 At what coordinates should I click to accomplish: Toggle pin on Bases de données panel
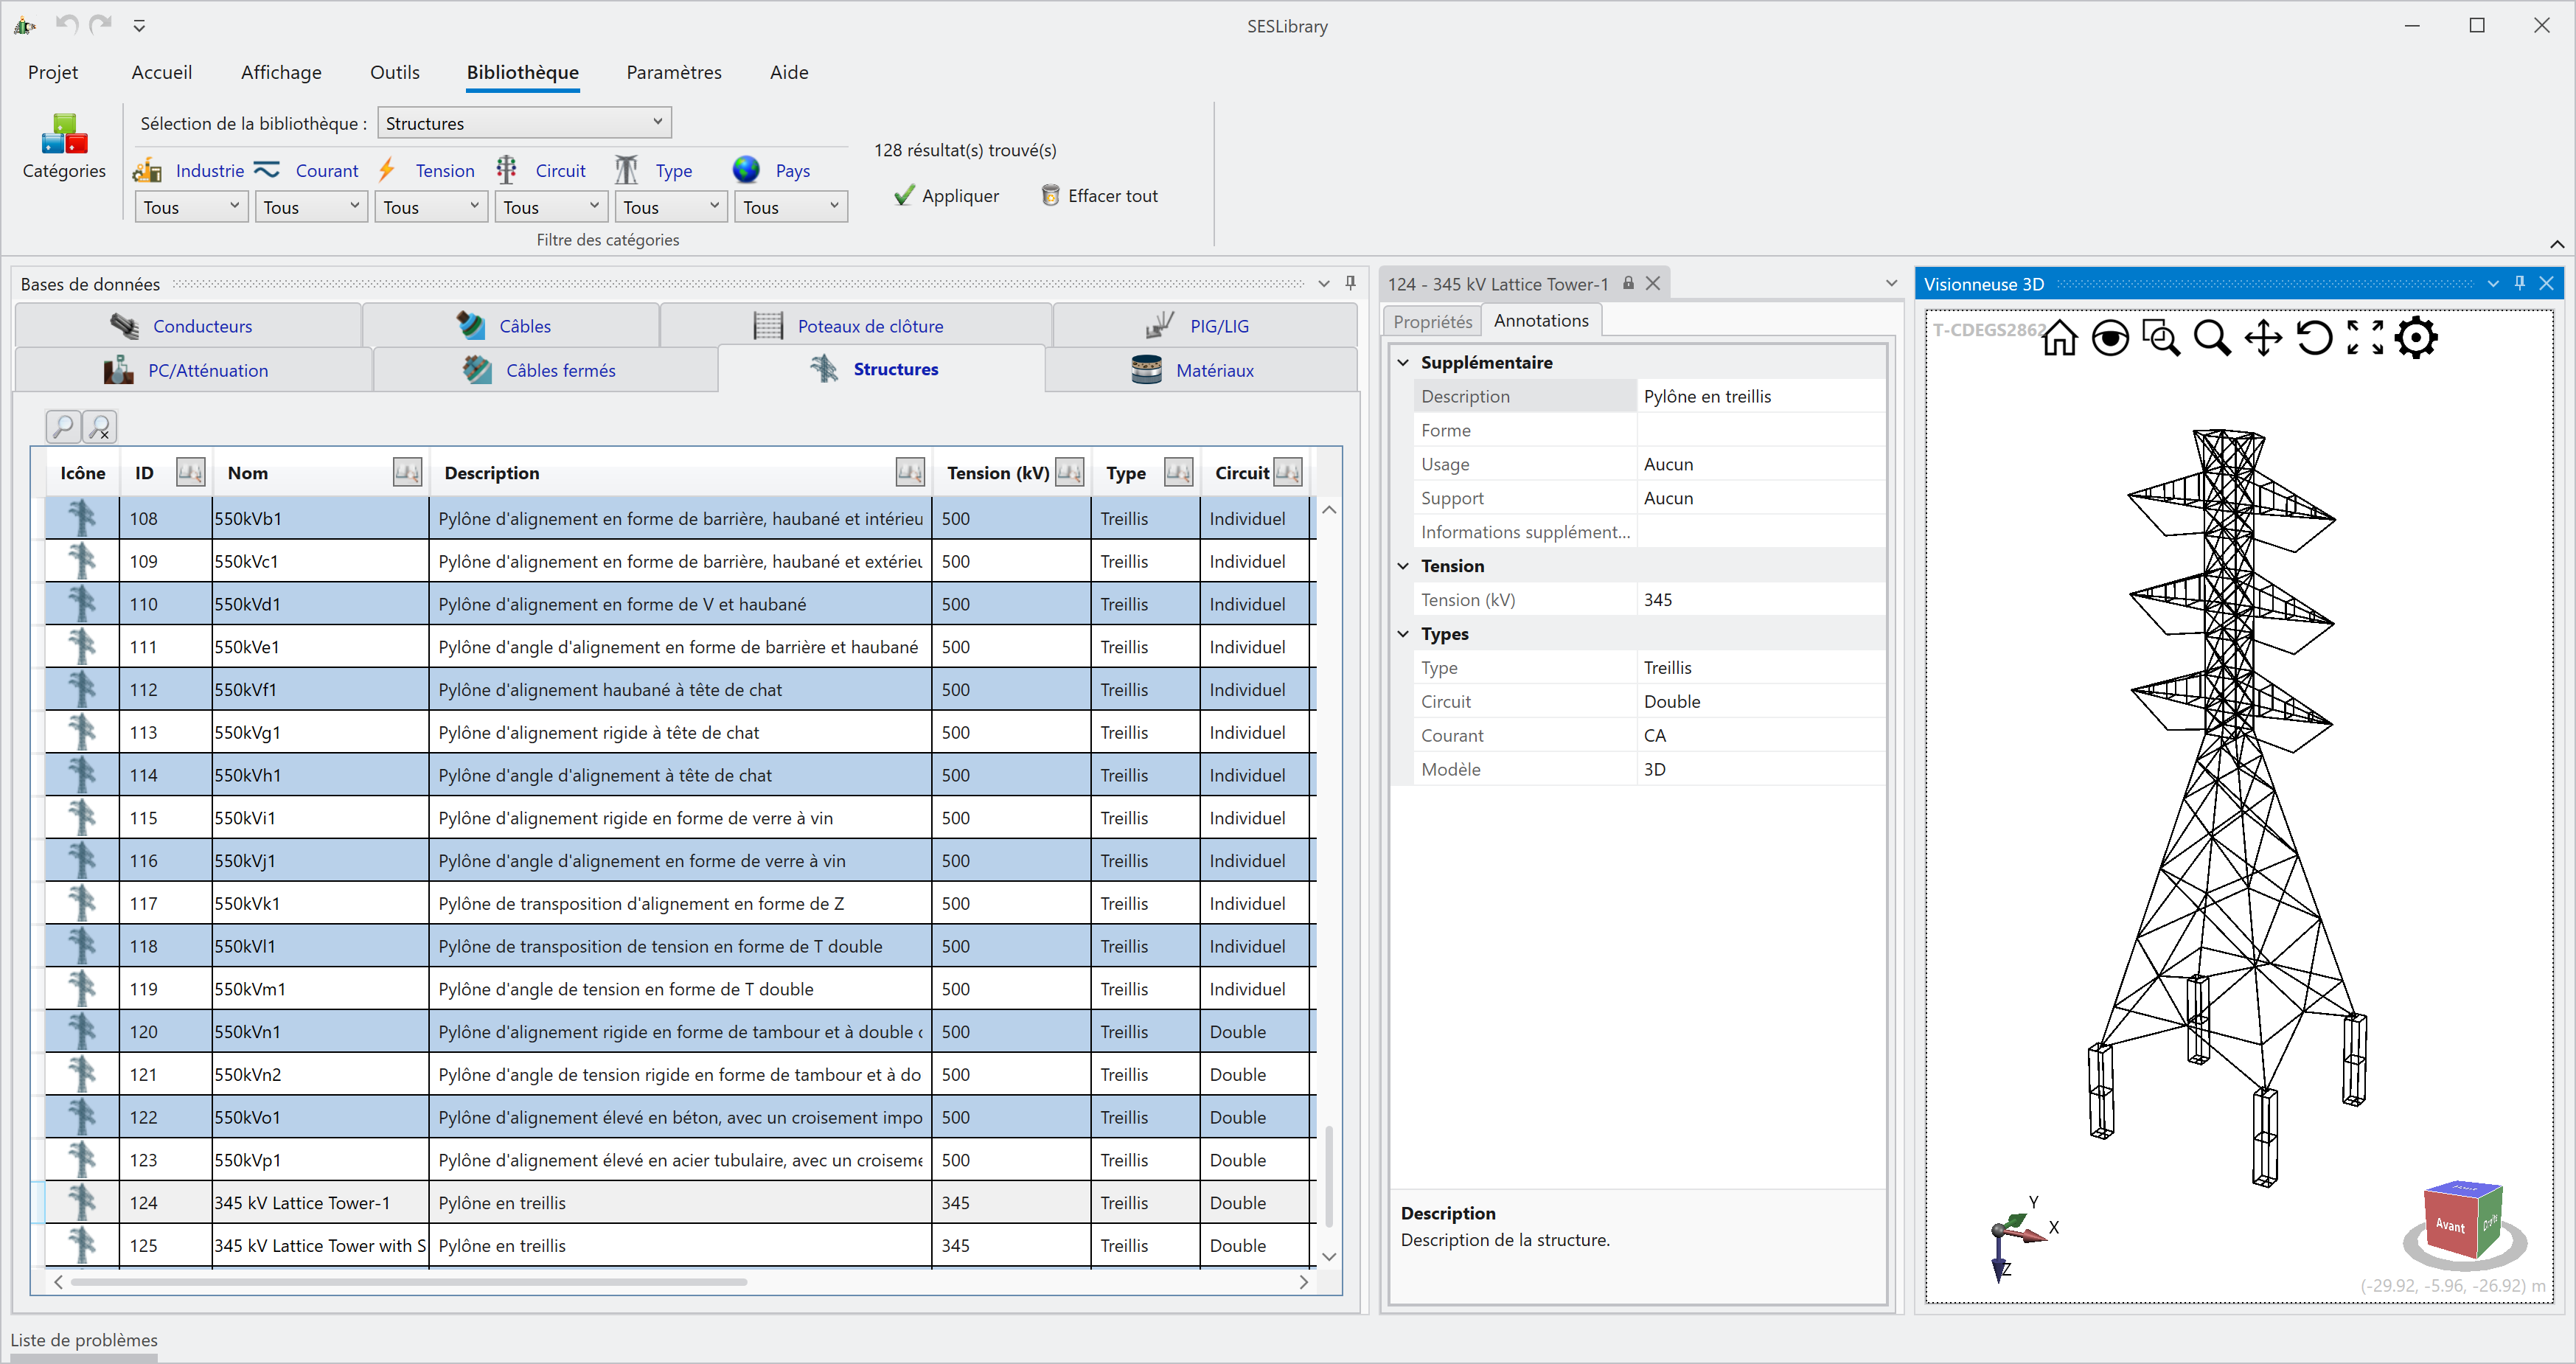1350,283
